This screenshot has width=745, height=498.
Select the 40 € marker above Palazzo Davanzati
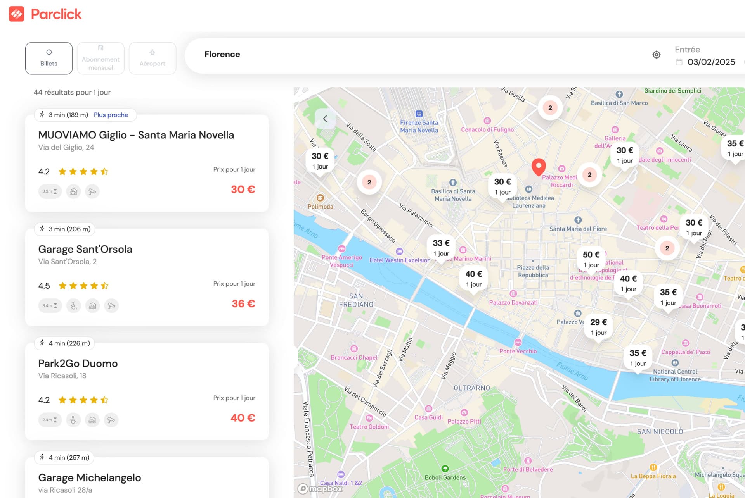pos(473,279)
